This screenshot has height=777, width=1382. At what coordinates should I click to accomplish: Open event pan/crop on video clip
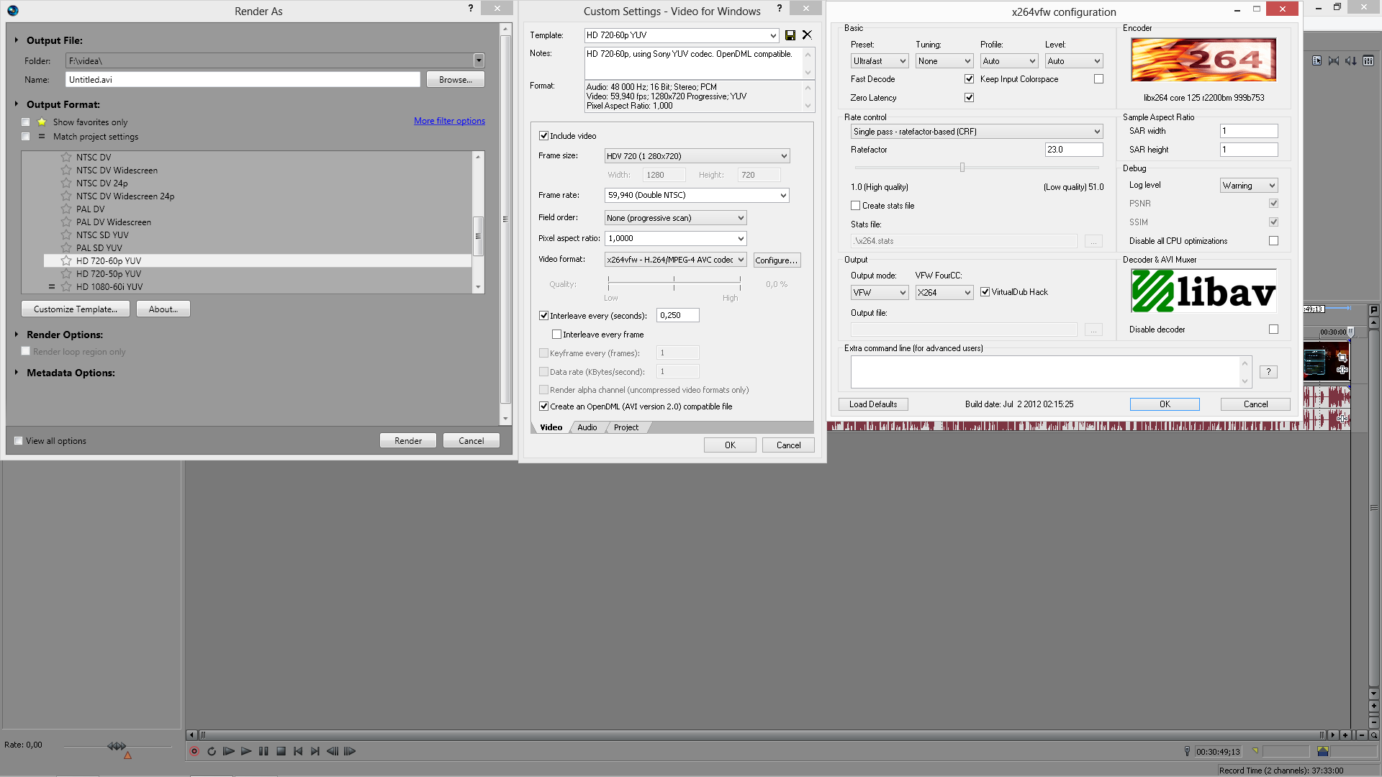1342,358
